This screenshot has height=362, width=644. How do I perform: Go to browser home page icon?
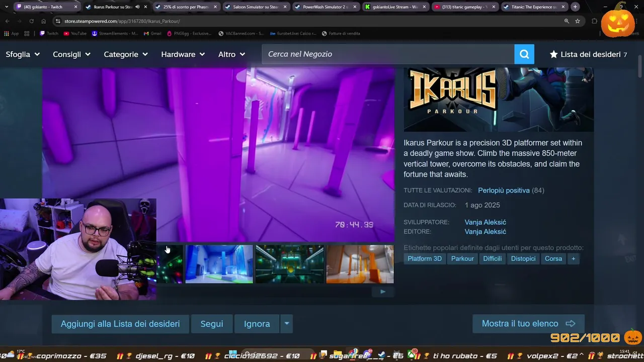click(x=43, y=21)
